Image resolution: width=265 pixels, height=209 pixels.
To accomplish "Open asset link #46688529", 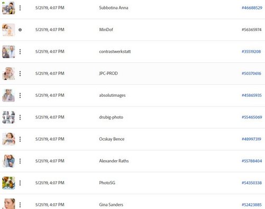I will [252, 8].
